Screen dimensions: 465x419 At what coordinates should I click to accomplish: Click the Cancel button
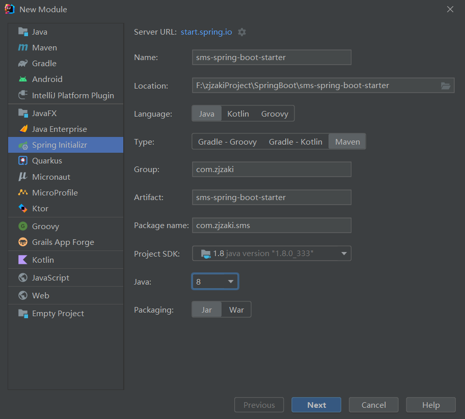(x=374, y=405)
